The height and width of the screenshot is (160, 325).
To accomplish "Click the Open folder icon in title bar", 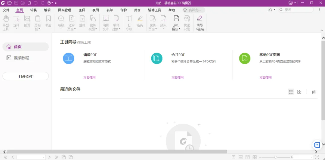I will pyautogui.click(x=9, y=3).
